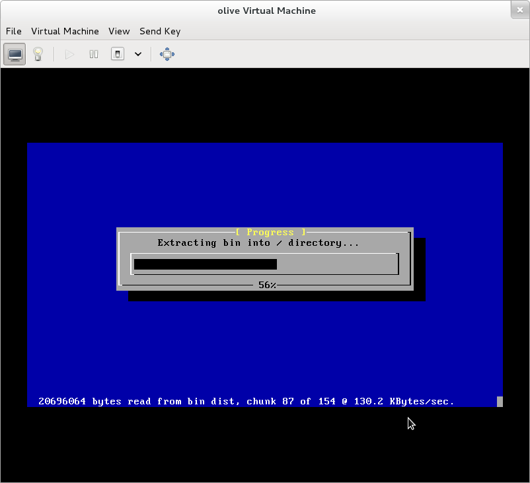Open the File menu
Image resolution: width=530 pixels, height=483 pixels.
click(13, 31)
